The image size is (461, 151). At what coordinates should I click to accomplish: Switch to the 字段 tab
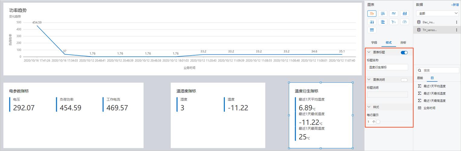374,43
